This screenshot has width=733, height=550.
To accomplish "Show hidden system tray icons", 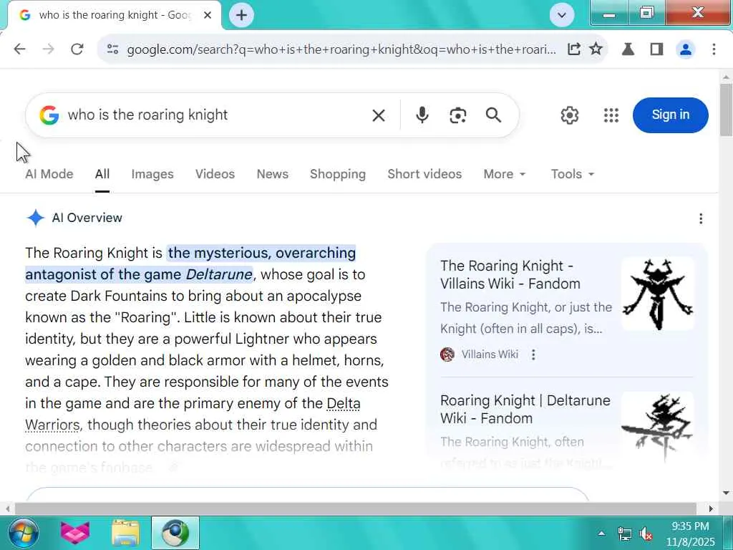I will [601, 534].
